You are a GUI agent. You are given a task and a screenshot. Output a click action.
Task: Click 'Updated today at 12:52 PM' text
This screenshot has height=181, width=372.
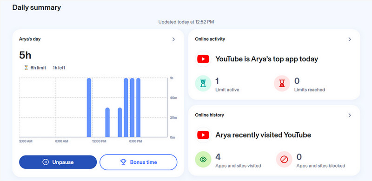click(x=186, y=22)
